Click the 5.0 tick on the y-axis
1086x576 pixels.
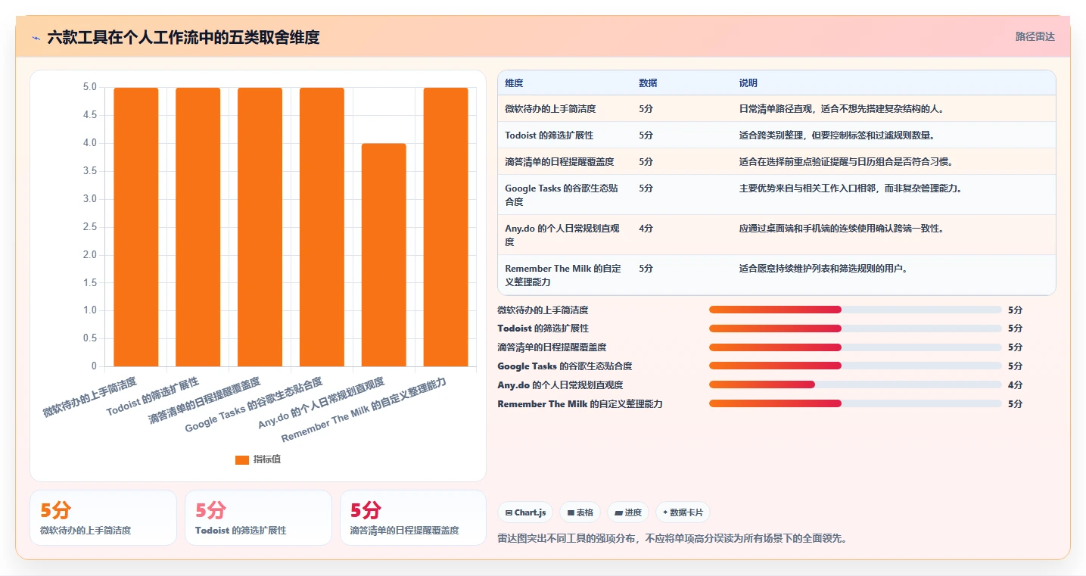point(89,88)
